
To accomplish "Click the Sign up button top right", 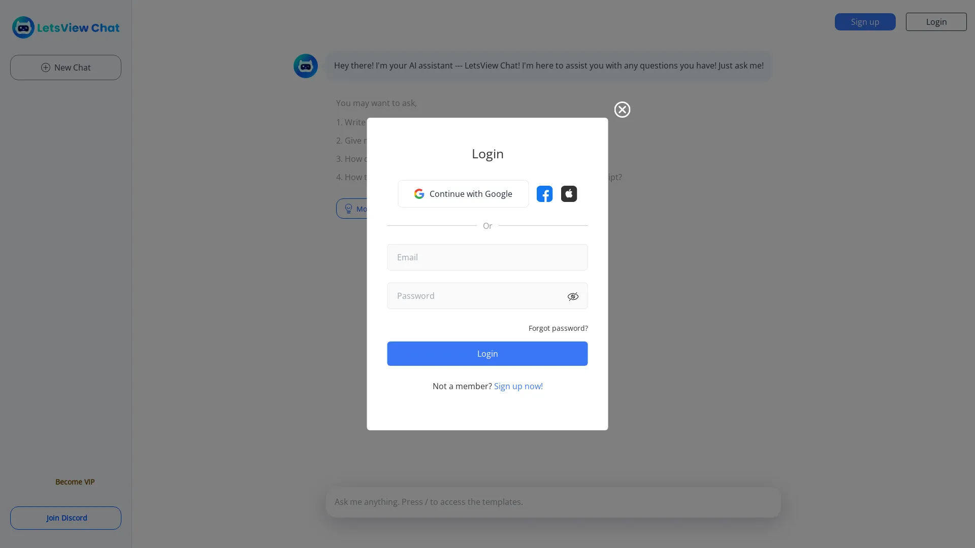I will [864, 21].
